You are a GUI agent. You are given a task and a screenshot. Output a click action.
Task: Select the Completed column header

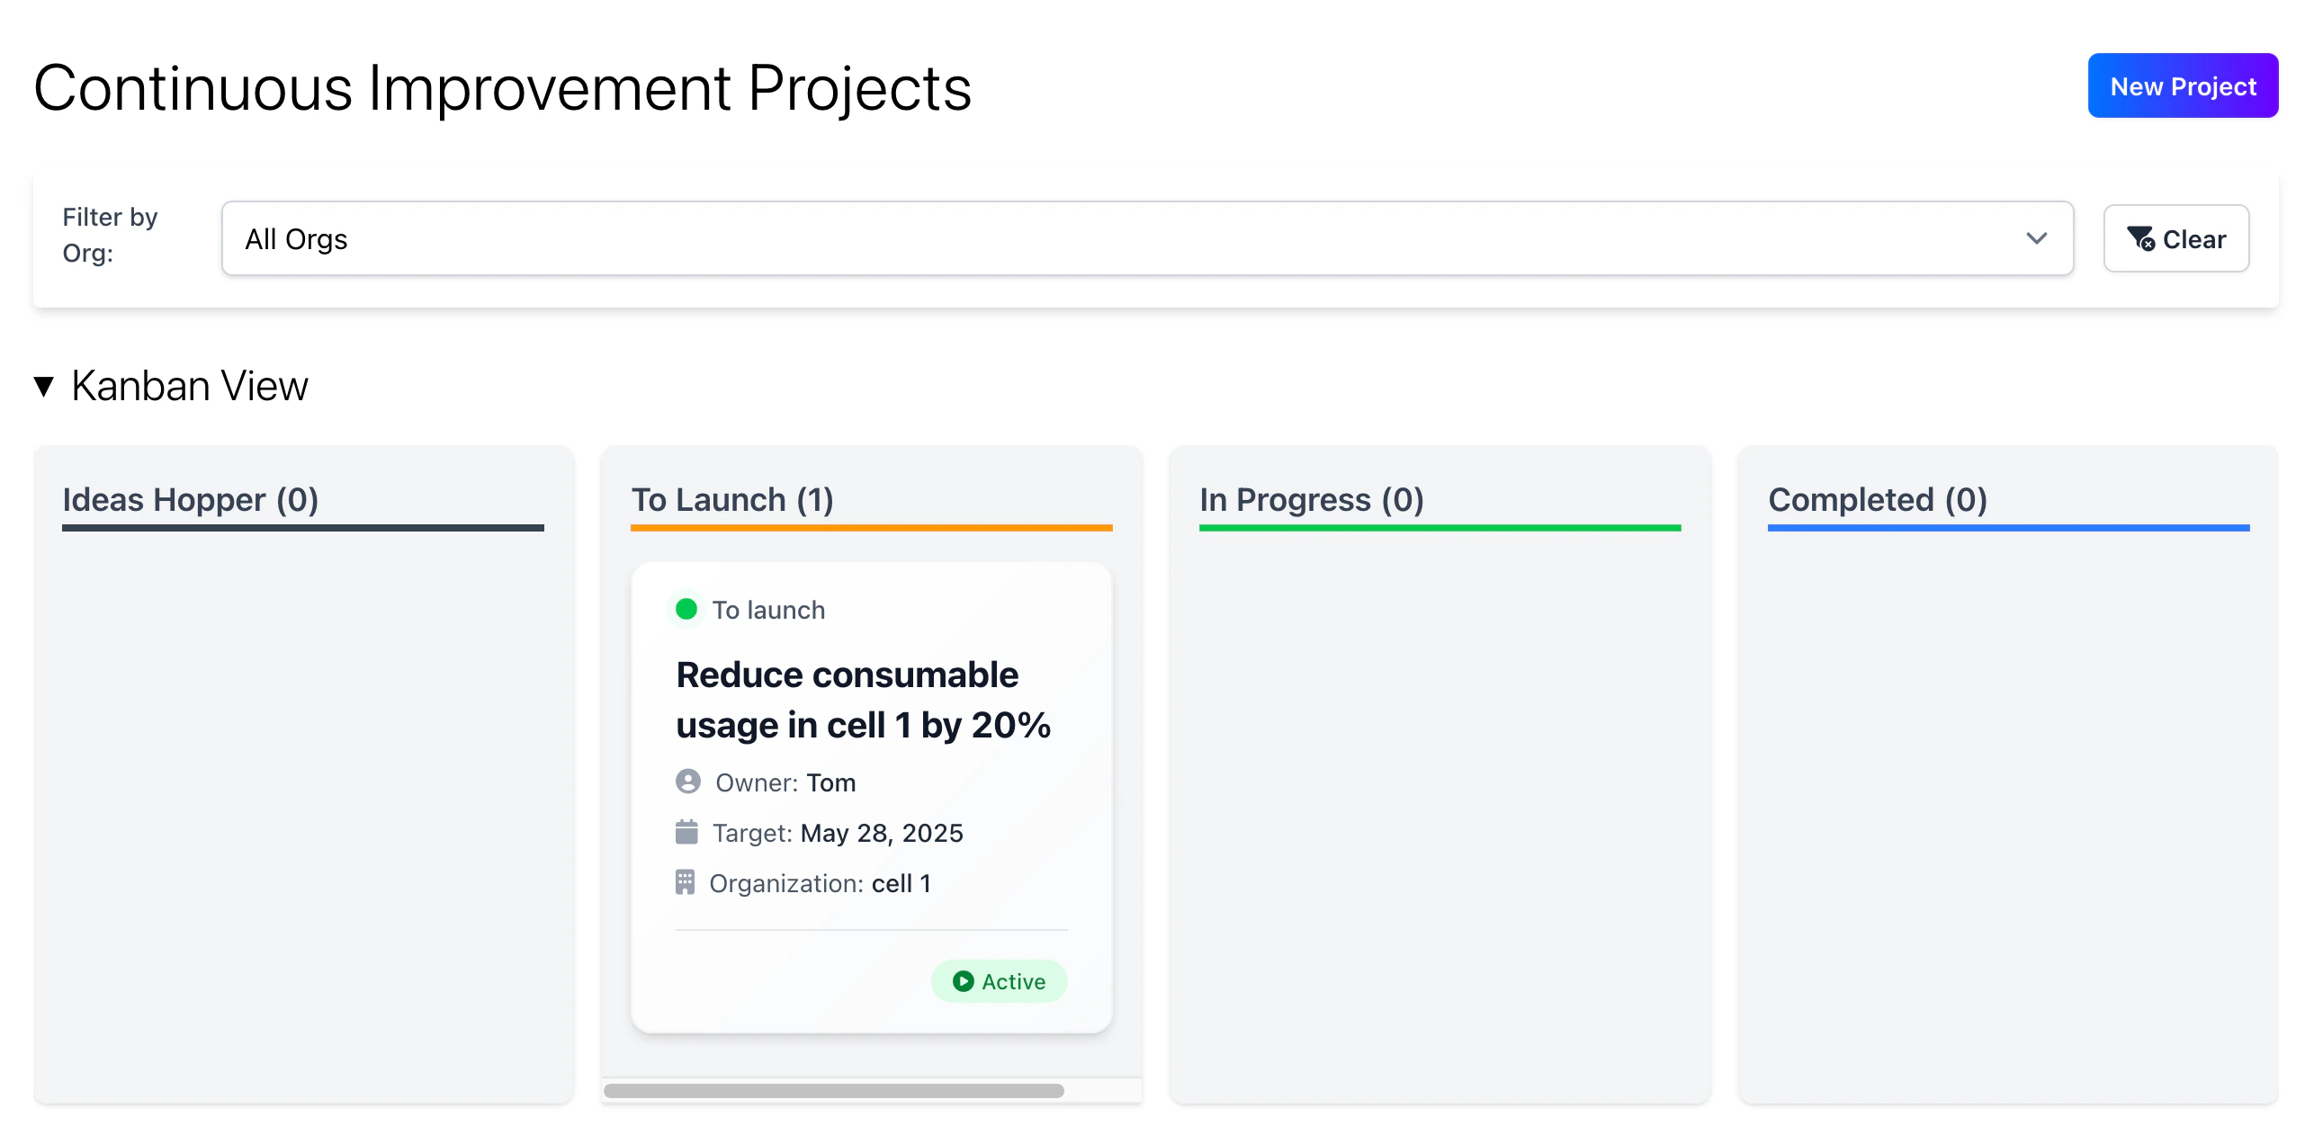[x=1877, y=499]
